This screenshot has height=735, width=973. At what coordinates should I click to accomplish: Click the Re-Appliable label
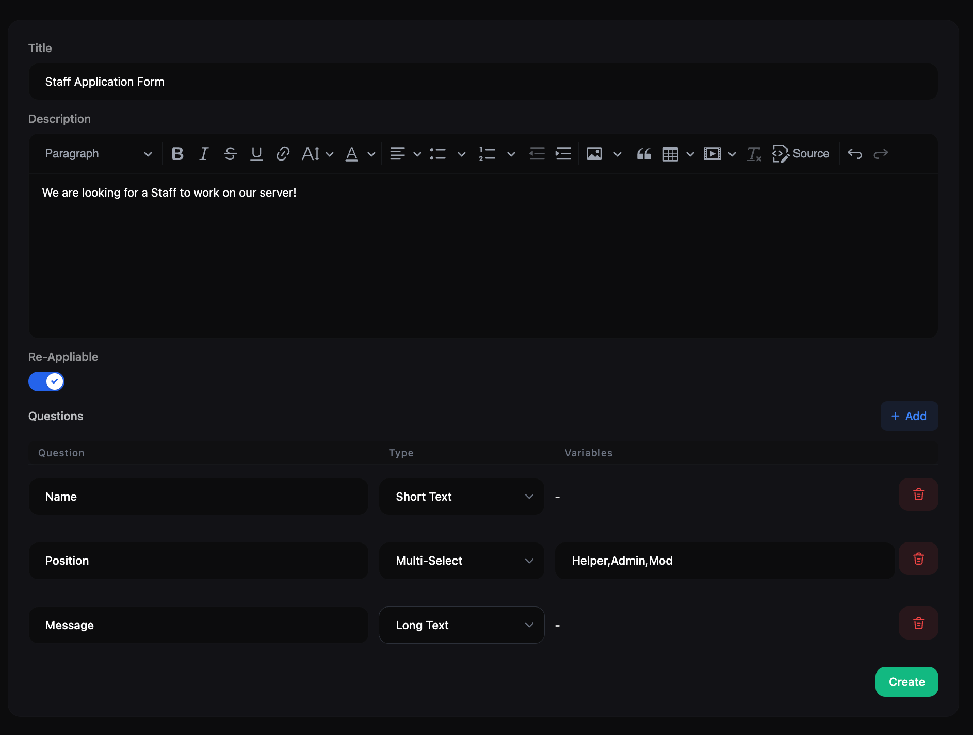[63, 357]
